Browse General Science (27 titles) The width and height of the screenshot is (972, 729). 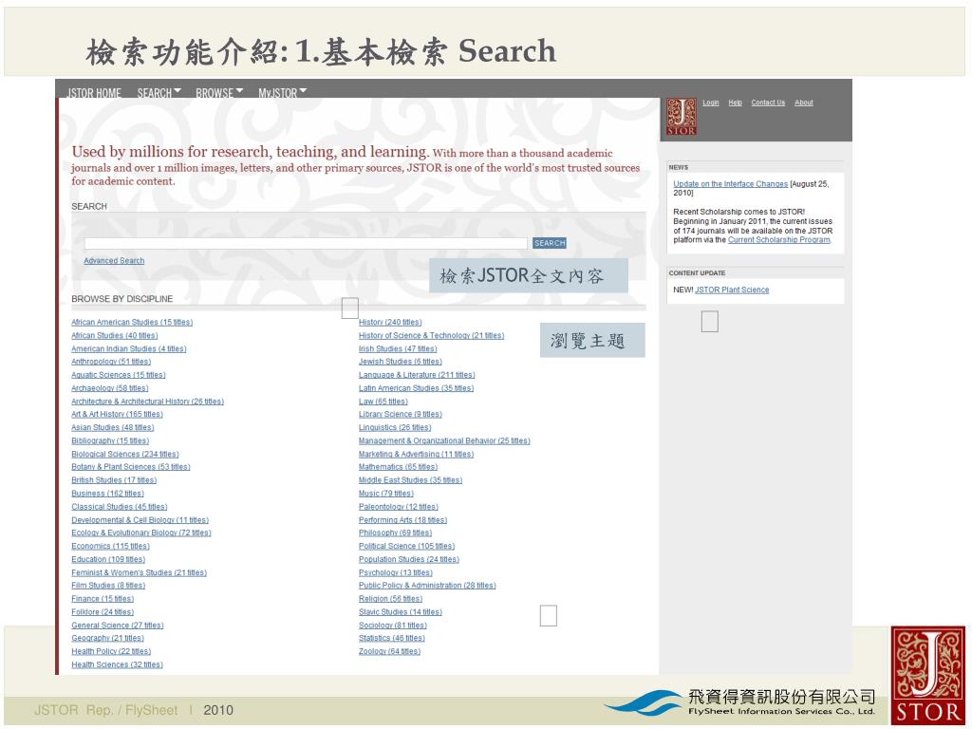coord(118,626)
